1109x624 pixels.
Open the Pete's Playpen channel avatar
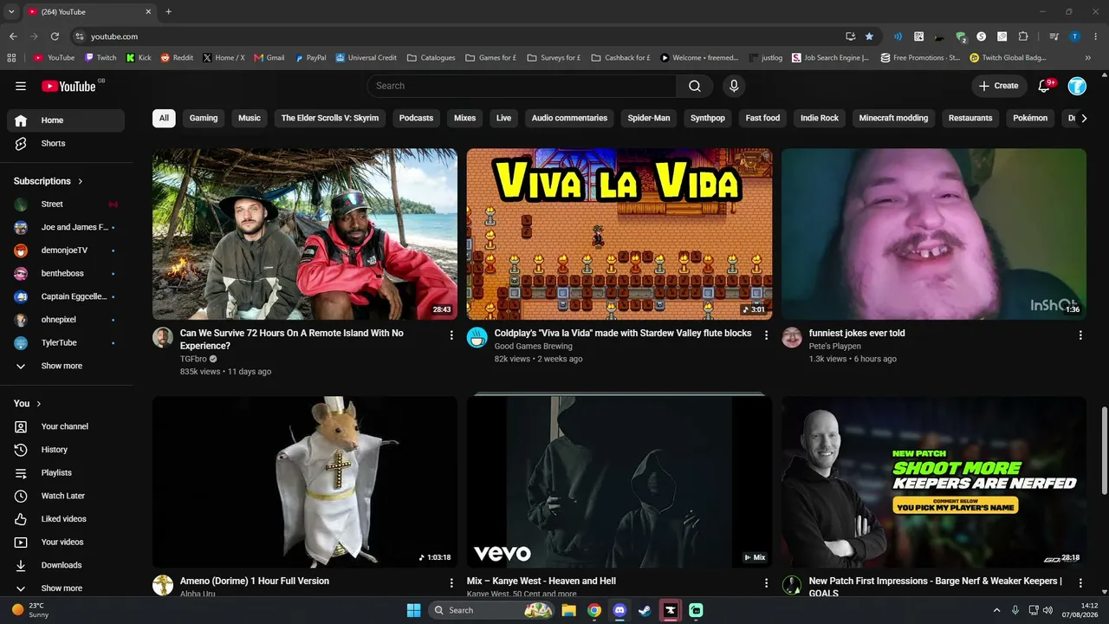(x=792, y=337)
